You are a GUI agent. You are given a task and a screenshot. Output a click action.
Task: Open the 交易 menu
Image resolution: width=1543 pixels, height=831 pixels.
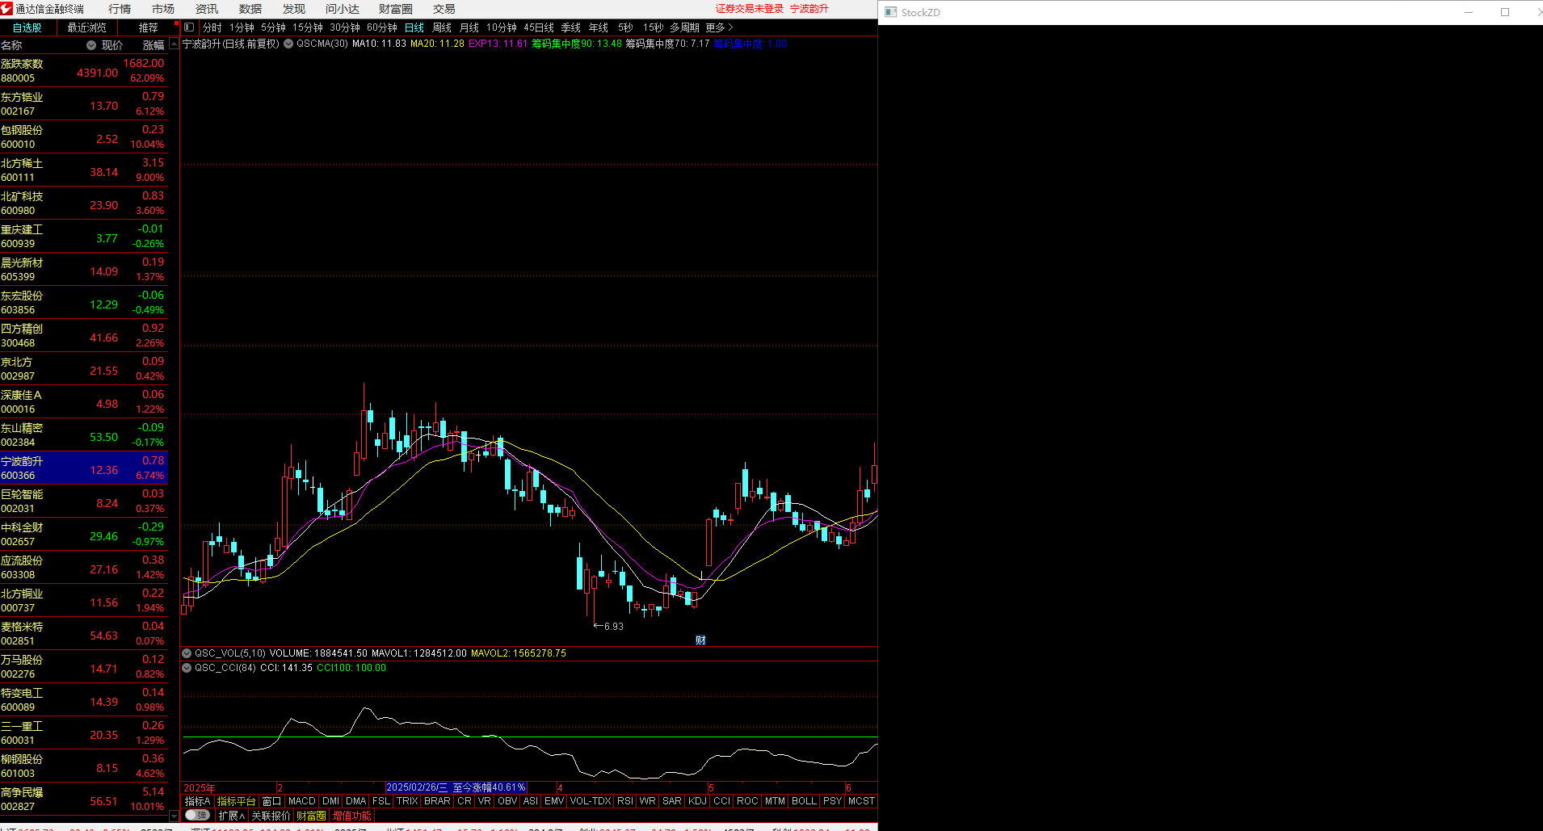coord(444,9)
